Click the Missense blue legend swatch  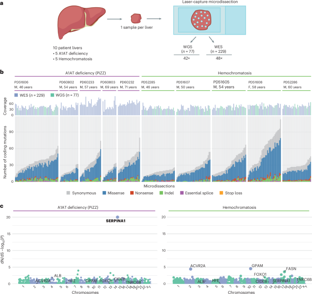point(104,193)
